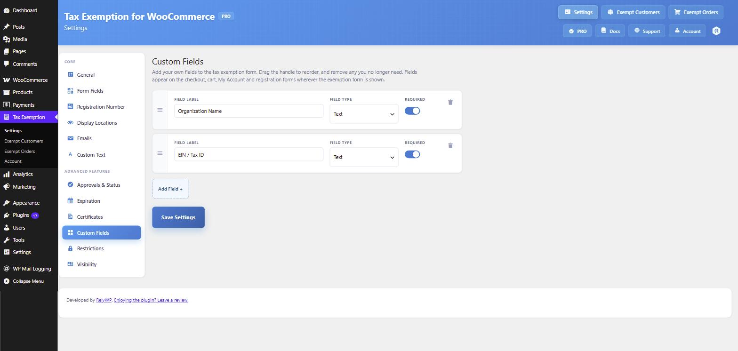Screen dimensions: 738x351
Task: Open the Registration Number tab
Action: (102, 107)
